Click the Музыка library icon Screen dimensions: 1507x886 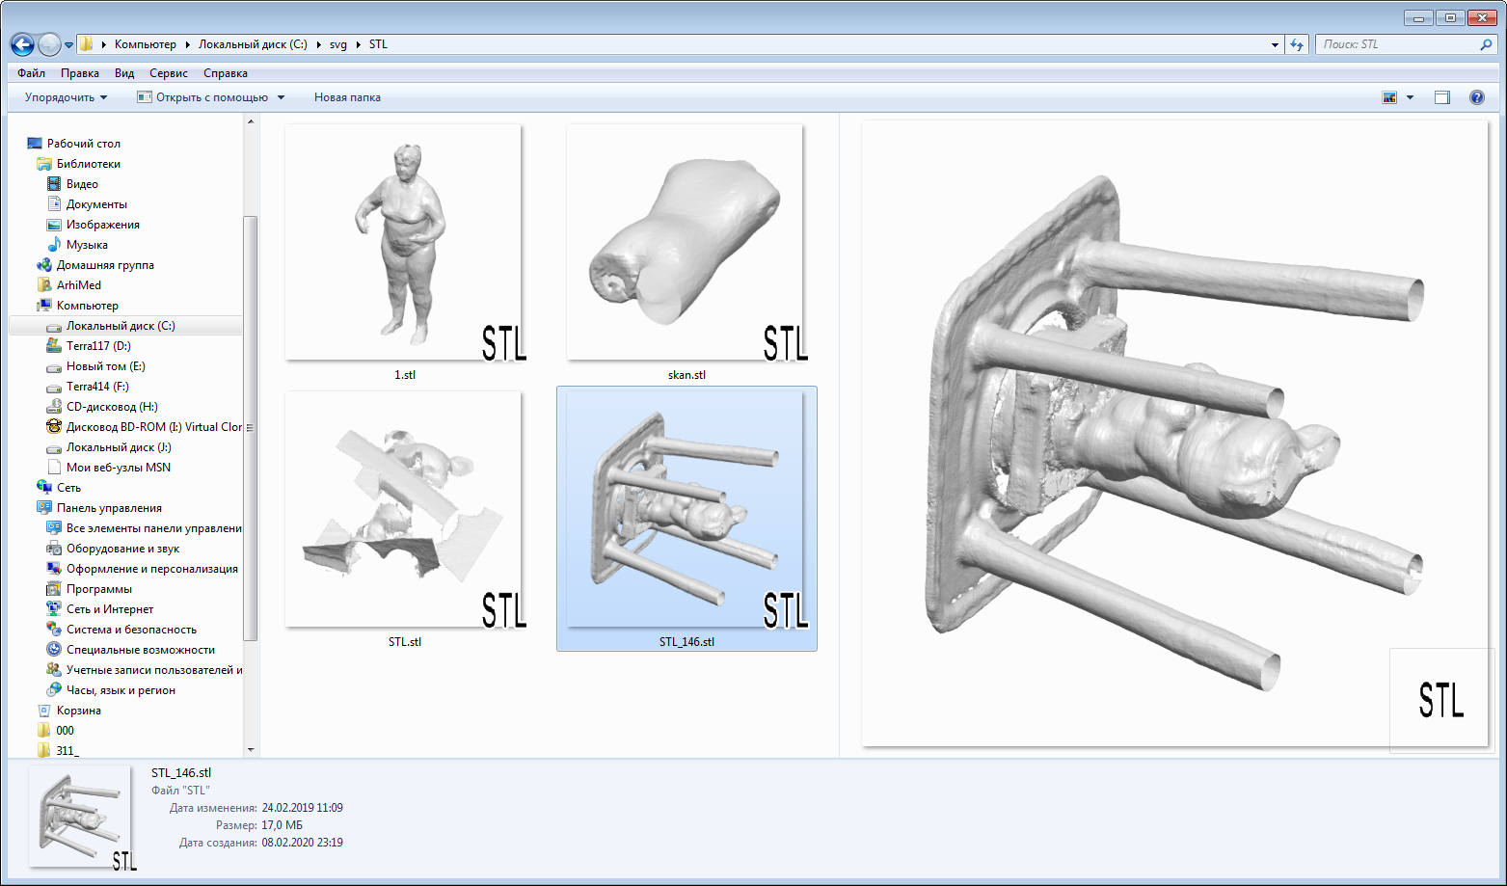click(x=54, y=245)
